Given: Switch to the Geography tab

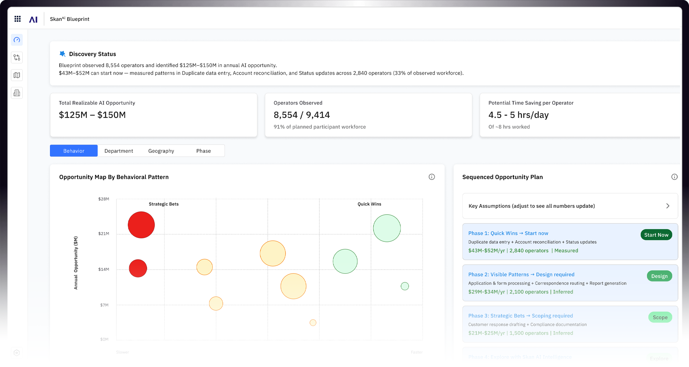Looking at the screenshot, I should (161, 151).
